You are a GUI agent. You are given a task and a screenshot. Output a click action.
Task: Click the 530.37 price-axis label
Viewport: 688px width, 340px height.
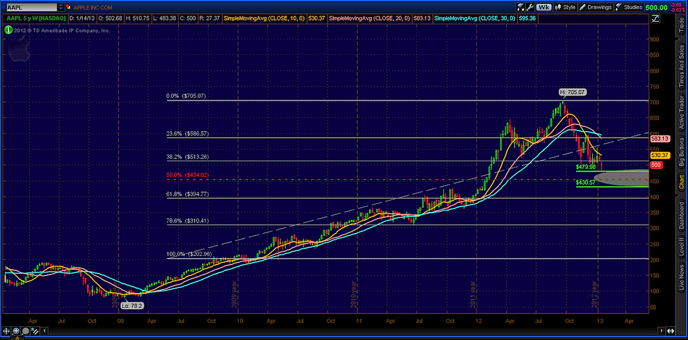pyautogui.click(x=660, y=155)
